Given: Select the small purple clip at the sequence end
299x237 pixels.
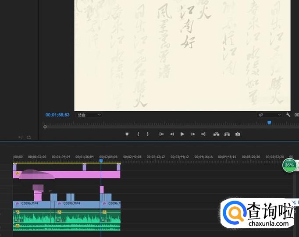Looking at the screenshot, I should (x=119, y=167).
